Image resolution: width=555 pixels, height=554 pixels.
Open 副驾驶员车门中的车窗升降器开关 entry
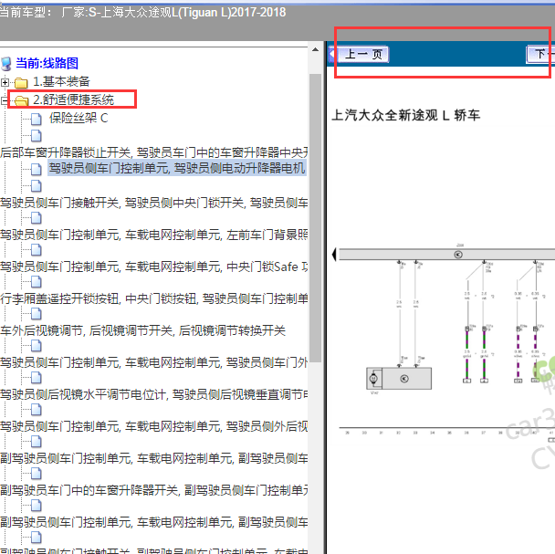tap(154, 490)
